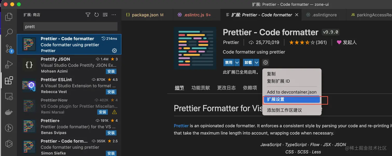The height and width of the screenshot is (156, 392).
Task: Click the 214ms activation time label
Action: coord(109,39)
